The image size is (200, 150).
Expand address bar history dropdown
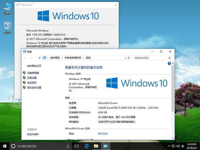(x=125, y=58)
